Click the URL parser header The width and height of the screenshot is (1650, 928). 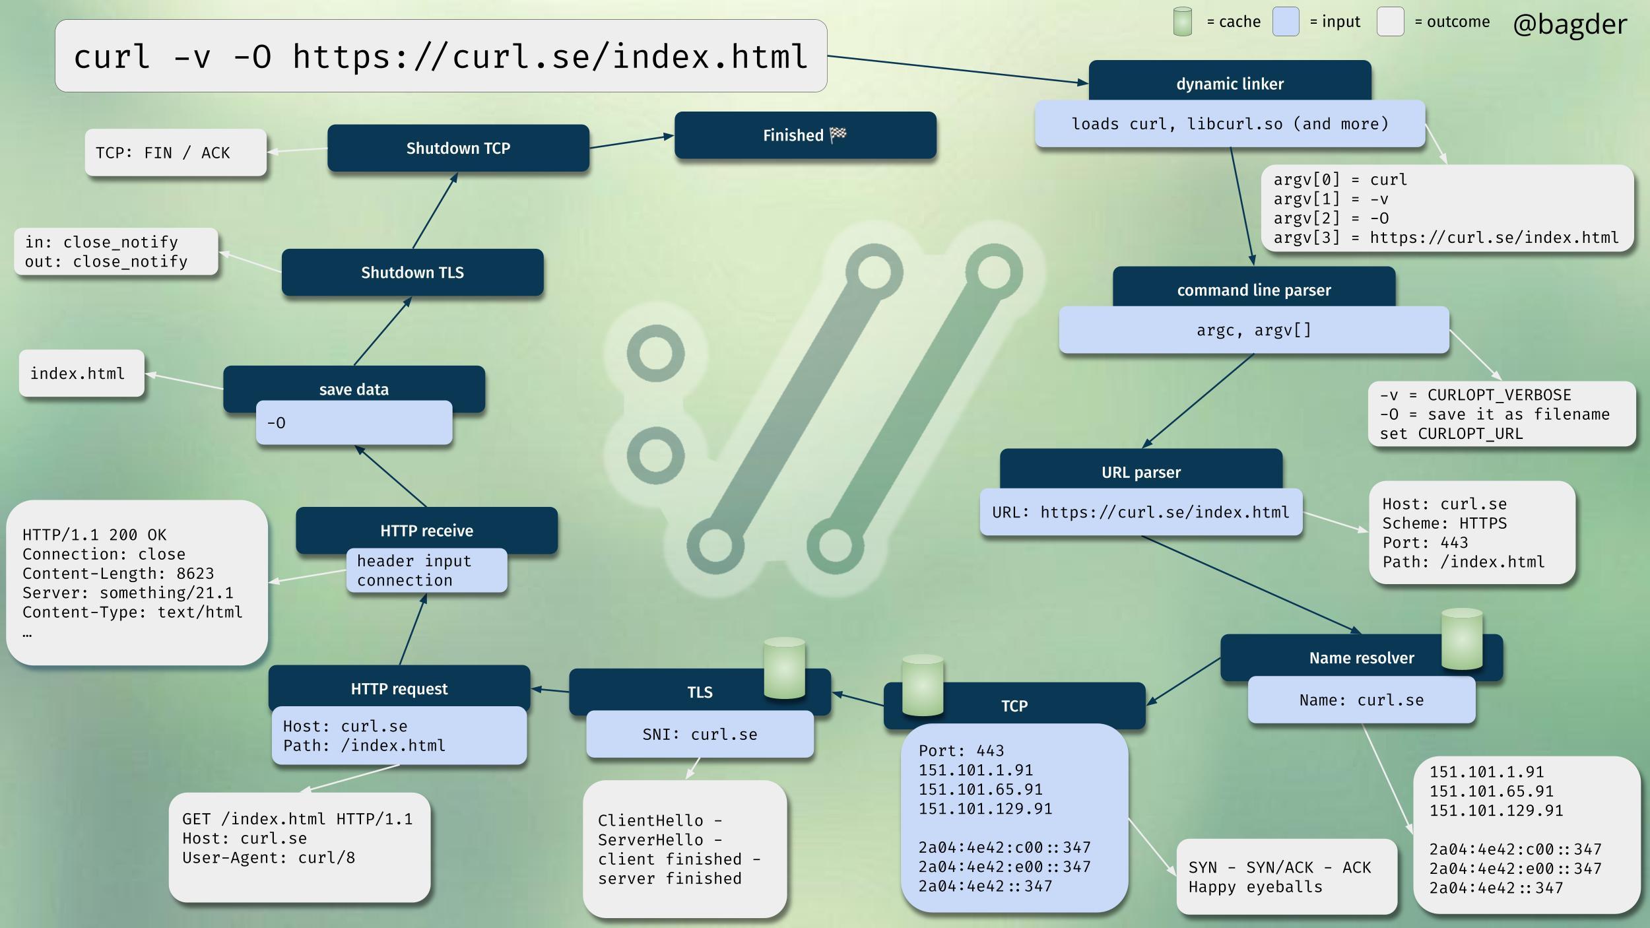[1140, 471]
